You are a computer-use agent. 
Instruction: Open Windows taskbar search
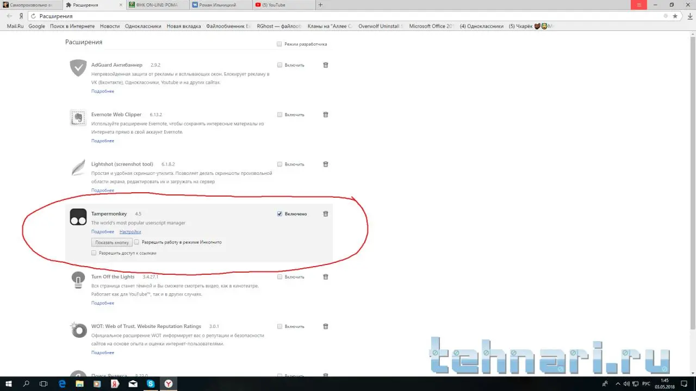(x=26, y=384)
